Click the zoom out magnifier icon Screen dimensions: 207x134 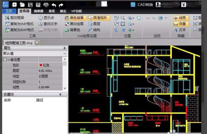pyautogui.click(x=130, y=24)
